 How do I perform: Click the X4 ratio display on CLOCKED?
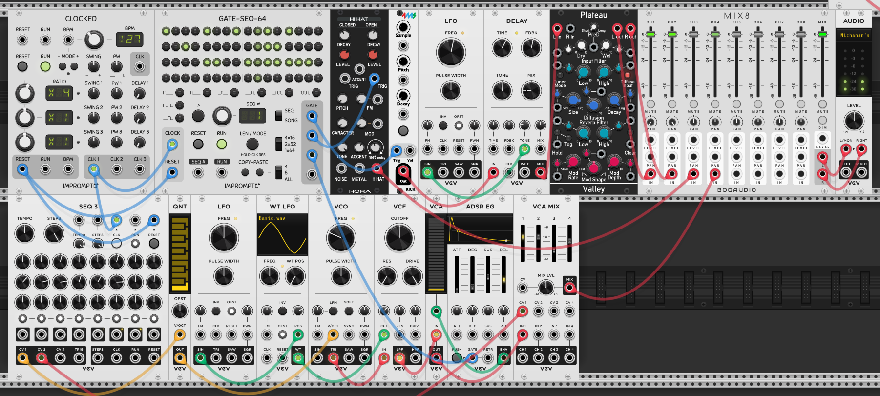point(59,93)
